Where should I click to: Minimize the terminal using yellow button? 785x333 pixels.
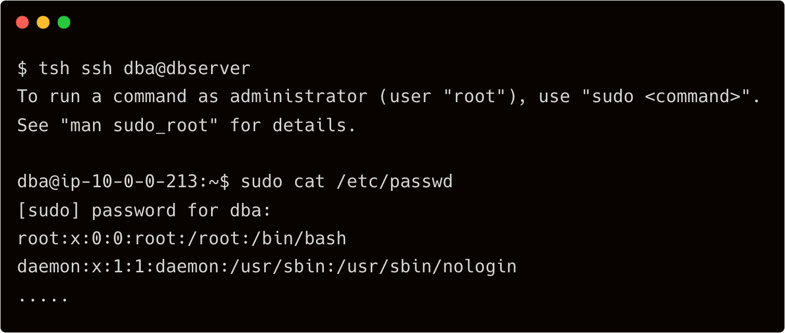pyautogui.click(x=43, y=23)
